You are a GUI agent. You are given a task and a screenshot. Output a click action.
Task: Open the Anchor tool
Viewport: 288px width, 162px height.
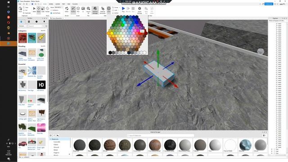tap(116, 13)
